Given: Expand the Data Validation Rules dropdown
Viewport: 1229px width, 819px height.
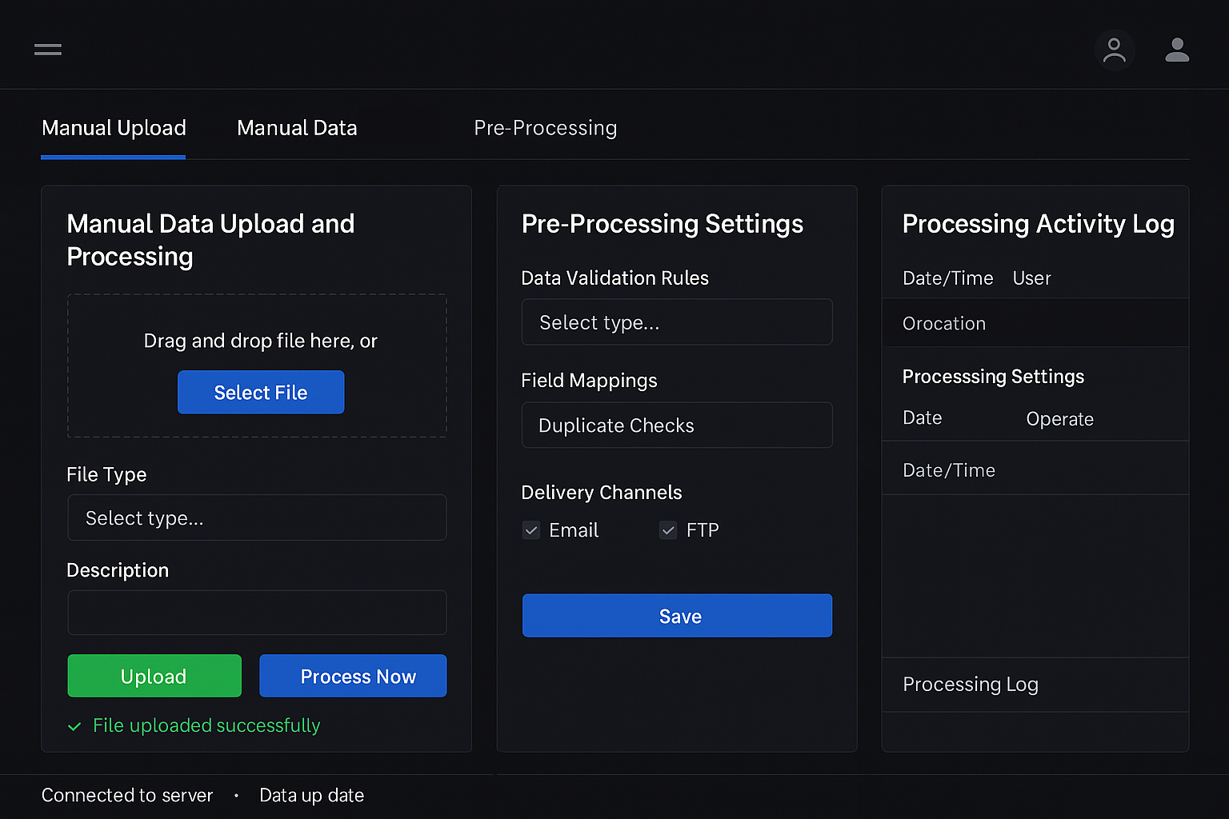Looking at the screenshot, I should coord(677,322).
